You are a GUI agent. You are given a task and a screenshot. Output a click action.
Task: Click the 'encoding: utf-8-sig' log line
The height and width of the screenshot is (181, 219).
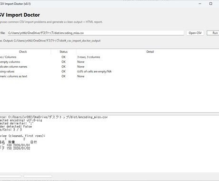click(21, 120)
